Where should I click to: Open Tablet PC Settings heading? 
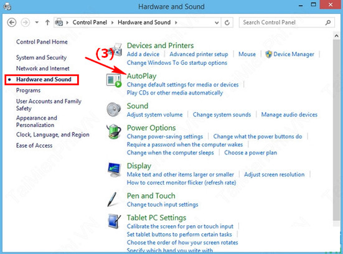point(156,217)
